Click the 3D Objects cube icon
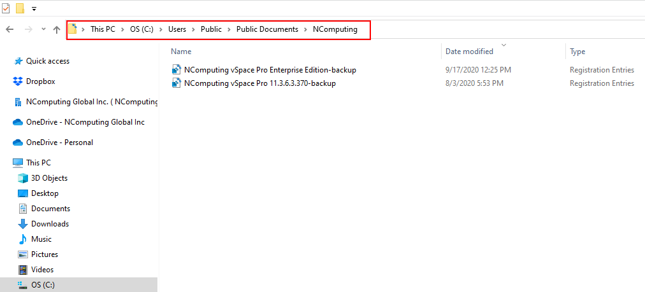The width and height of the screenshot is (645, 292). pyautogui.click(x=22, y=178)
